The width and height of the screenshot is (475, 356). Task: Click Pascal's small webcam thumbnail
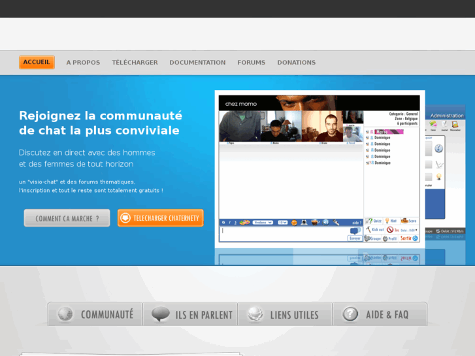click(353, 134)
